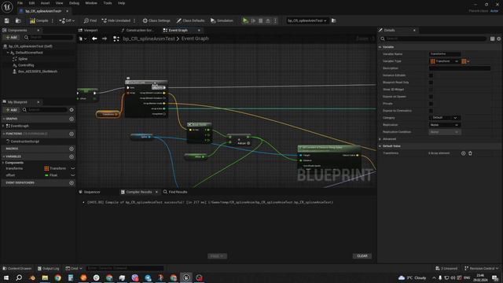Toggle Hide Unrelated nodes
This screenshot has width=503, height=283.
point(116,20)
